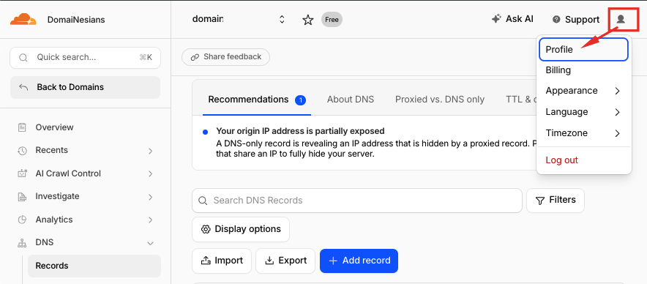Open the user account icon menu
Viewport: 647px width, 284px height.
(x=621, y=19)
